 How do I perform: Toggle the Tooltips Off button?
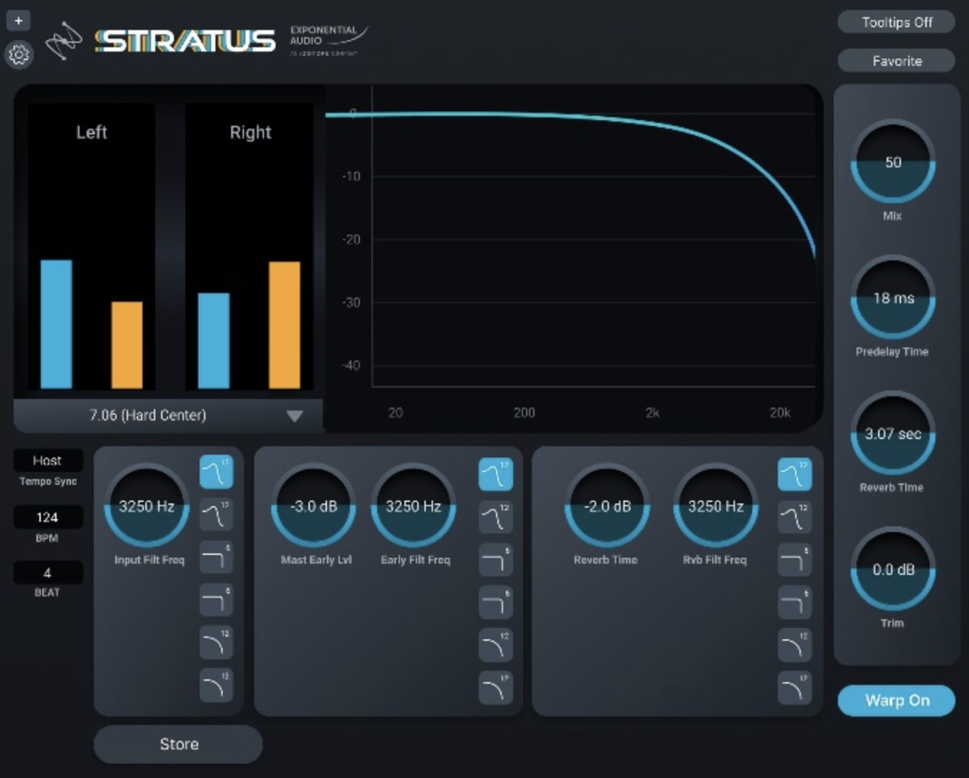point(897,22)
